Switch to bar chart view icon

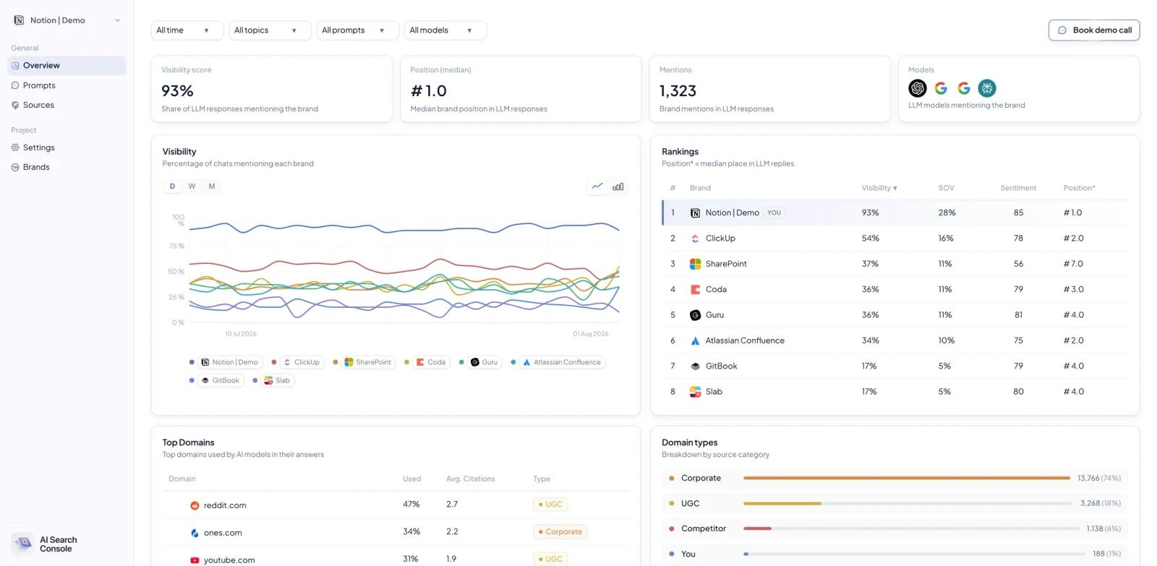click(x=618, y=186)
